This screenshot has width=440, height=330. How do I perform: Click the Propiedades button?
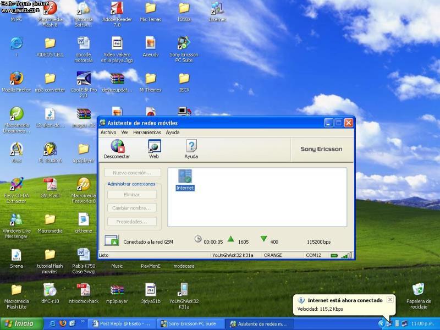[132, 222]
